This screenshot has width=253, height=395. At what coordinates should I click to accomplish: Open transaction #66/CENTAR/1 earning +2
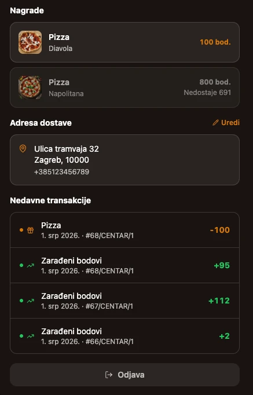click(124, 336)
